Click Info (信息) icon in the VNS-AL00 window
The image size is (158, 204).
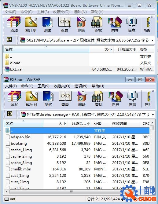132,24
